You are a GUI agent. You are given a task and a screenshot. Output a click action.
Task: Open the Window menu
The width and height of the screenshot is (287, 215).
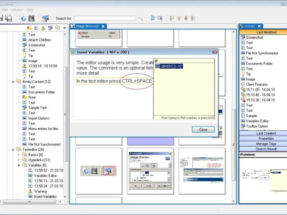[x=17, y=10]
